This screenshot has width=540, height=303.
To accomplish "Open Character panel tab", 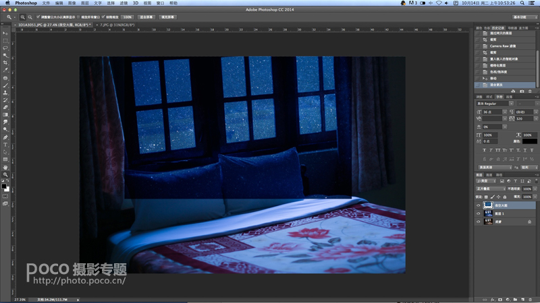I will pyautogui.click(x=500, y=97).
